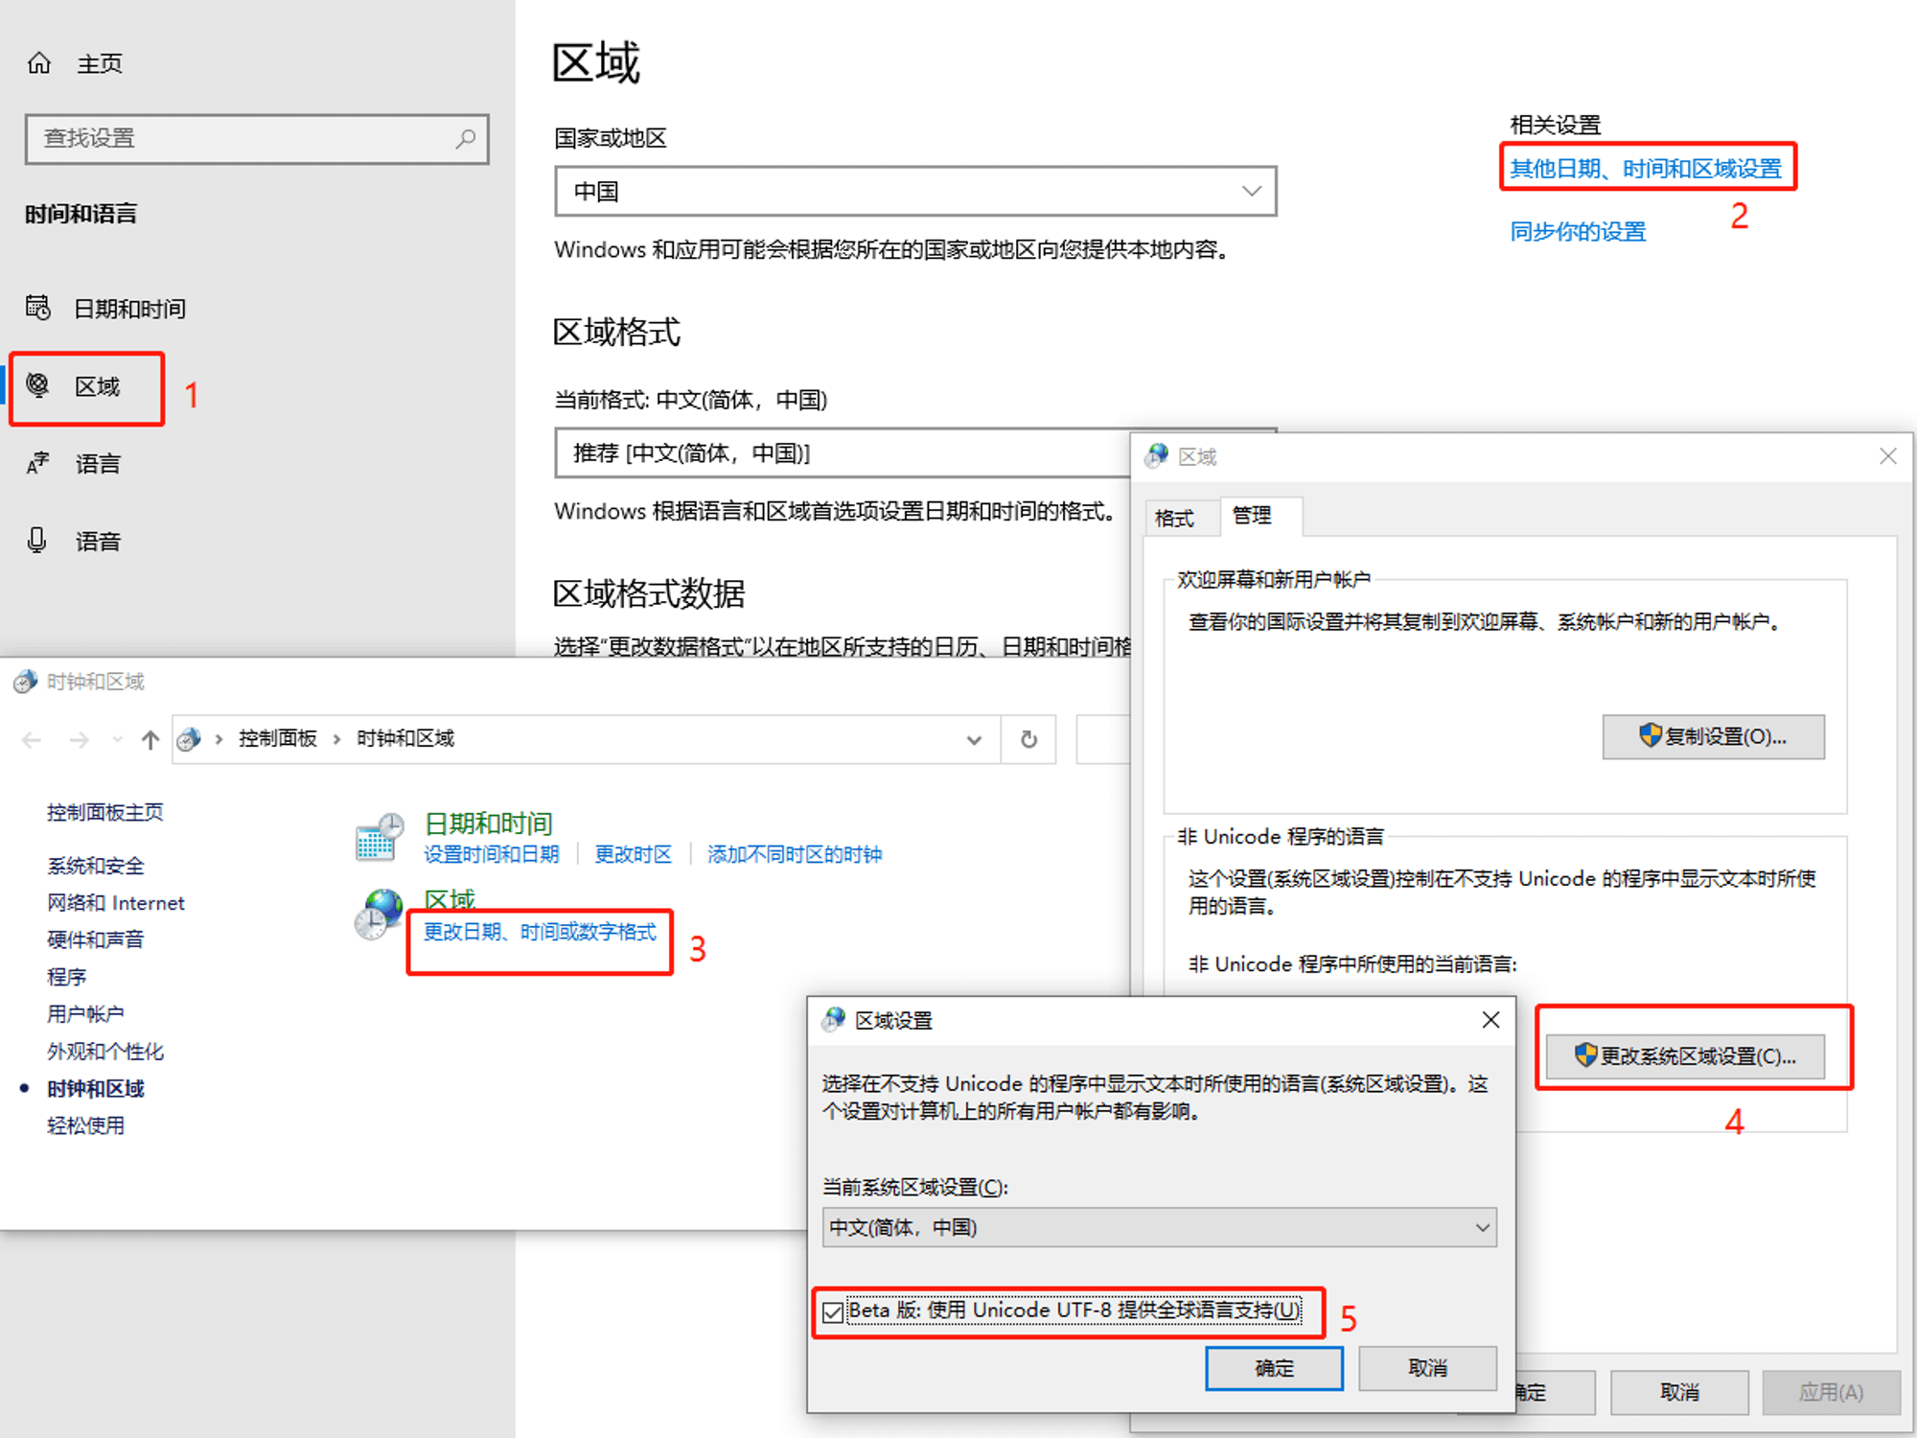Screen dimensions: 1917x1438
Task: Toggle Beta Unicode UTF-8 checkbox
Action: point(834,1311)
